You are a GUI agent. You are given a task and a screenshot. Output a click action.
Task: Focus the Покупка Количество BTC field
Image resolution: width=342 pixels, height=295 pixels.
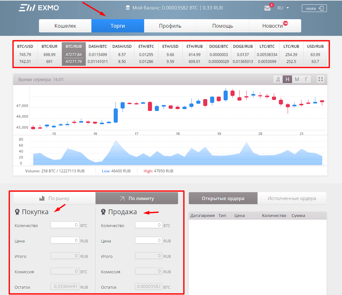tap(65, 225)
